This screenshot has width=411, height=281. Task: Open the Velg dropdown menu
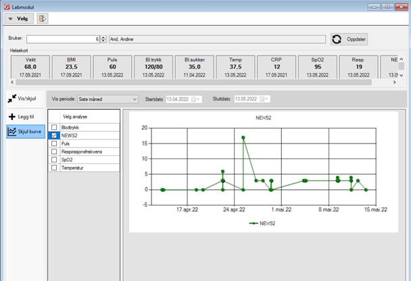pos(19,19)
